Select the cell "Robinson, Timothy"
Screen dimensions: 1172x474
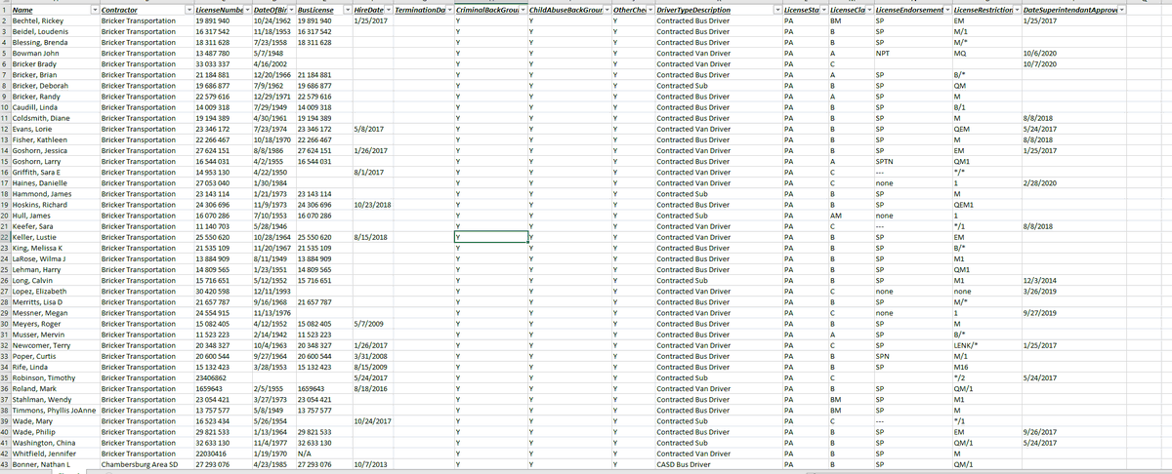[x=55, y=378]
